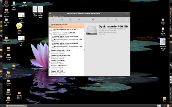The image size is (172, 107).
Task: Open the Plik menu
Action: [x=50, y=16]
